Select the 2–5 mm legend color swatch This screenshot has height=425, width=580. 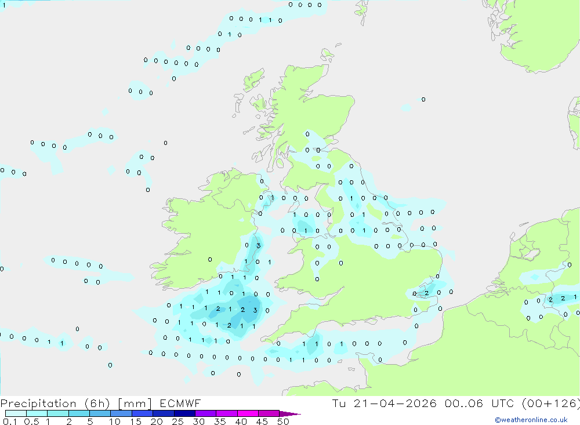point(79,413)
